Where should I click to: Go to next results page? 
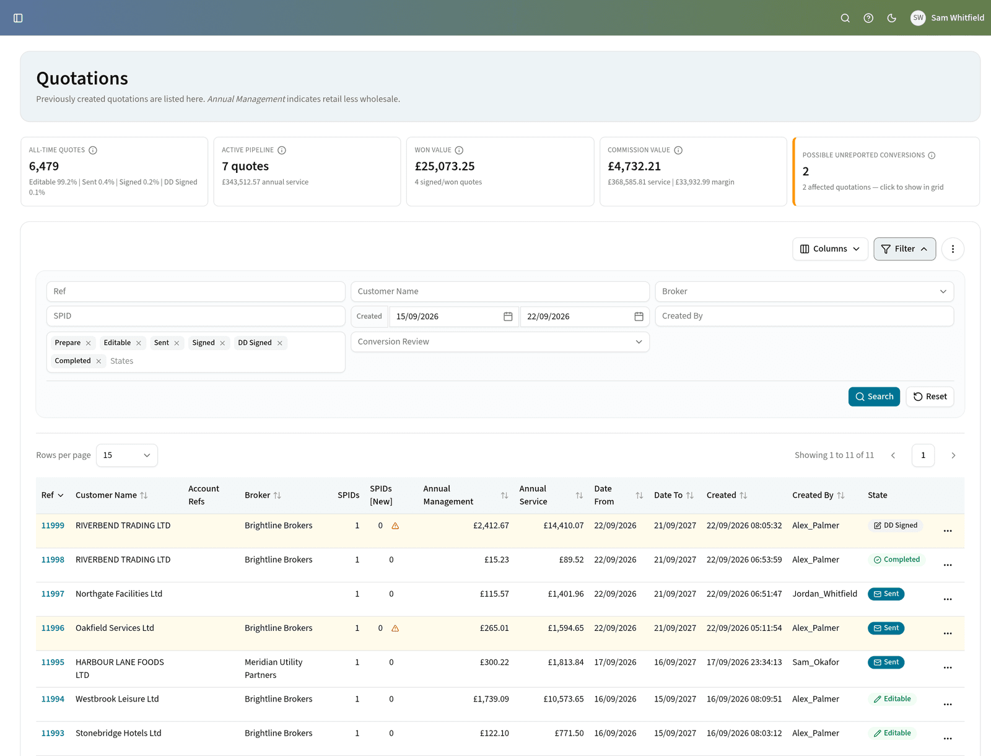953,455
